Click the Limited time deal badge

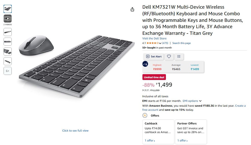[x=154, y=77]
